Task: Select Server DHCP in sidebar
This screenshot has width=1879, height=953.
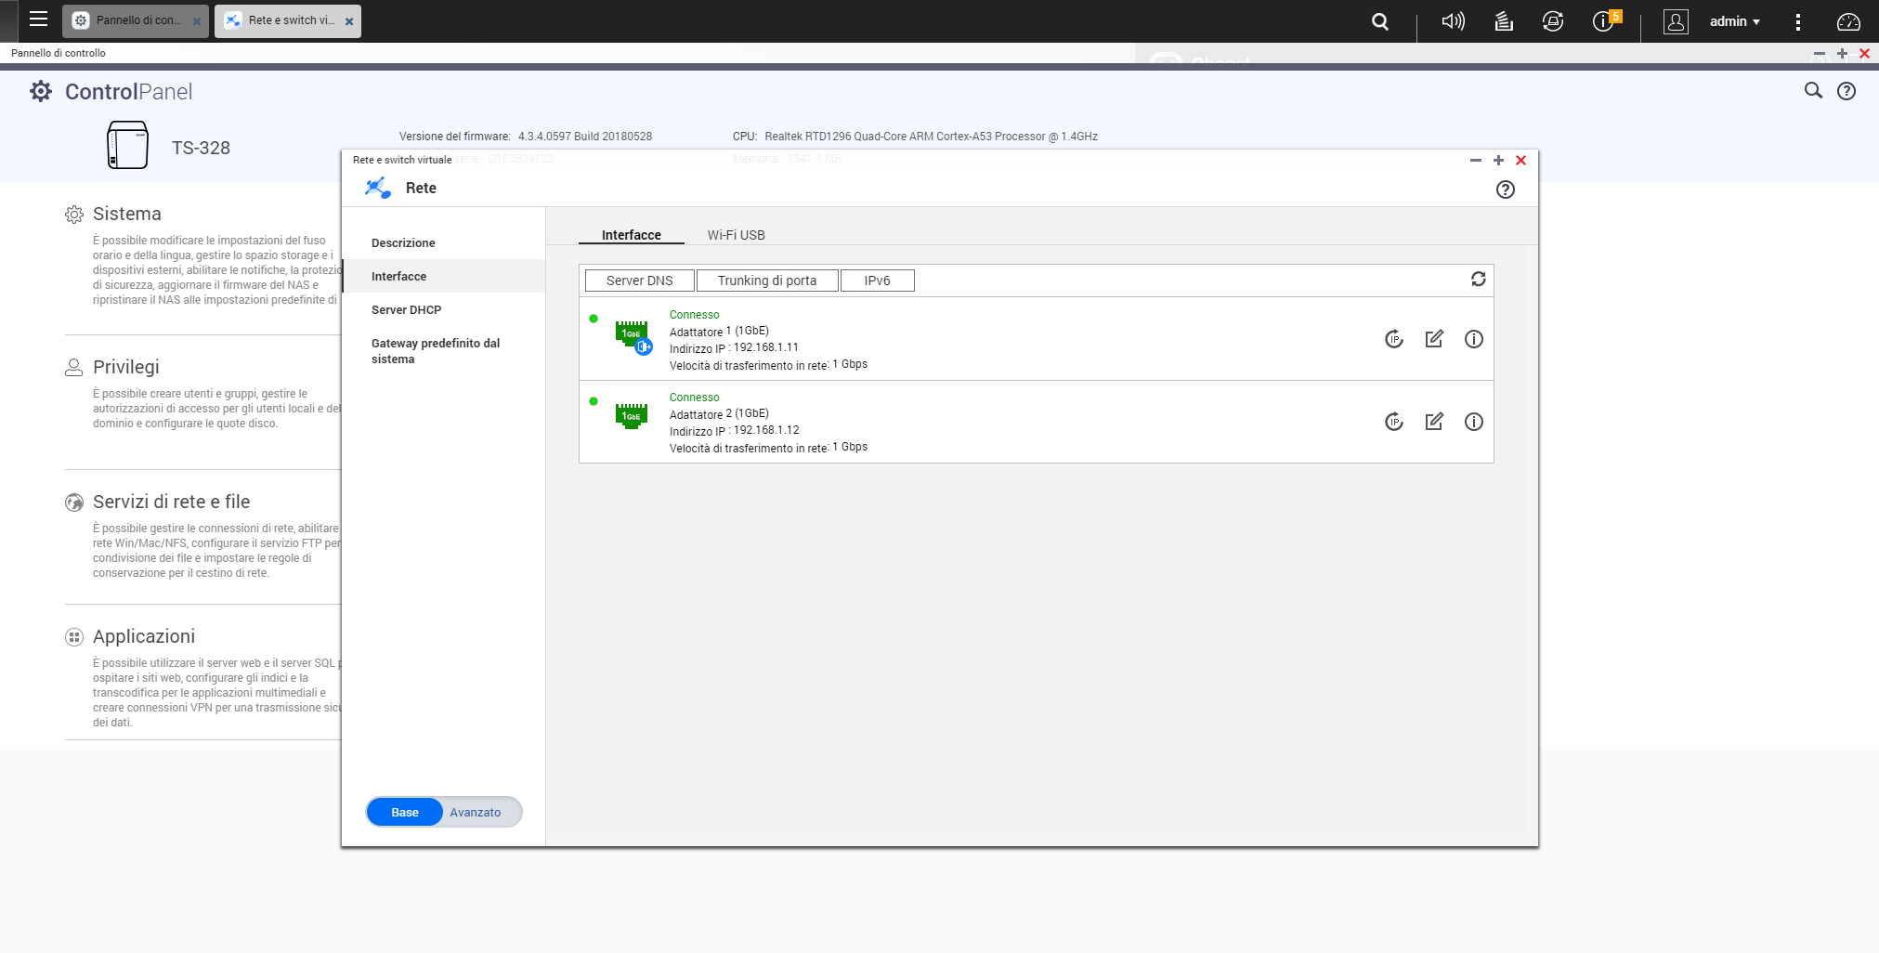Action: point(406,310)
